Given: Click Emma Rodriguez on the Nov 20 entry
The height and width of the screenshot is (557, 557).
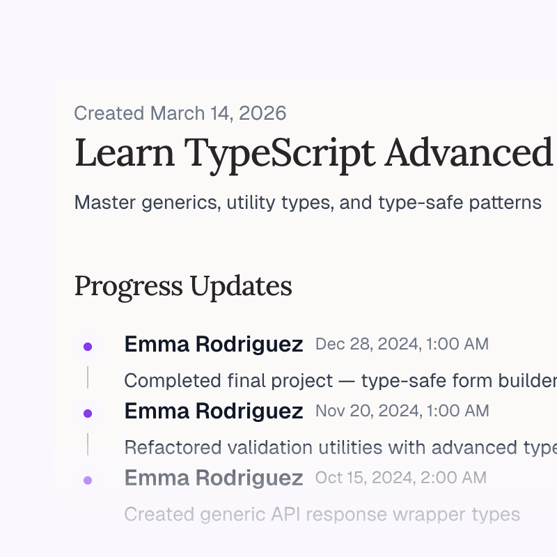Looking at the screenshot, I should 213,411.
